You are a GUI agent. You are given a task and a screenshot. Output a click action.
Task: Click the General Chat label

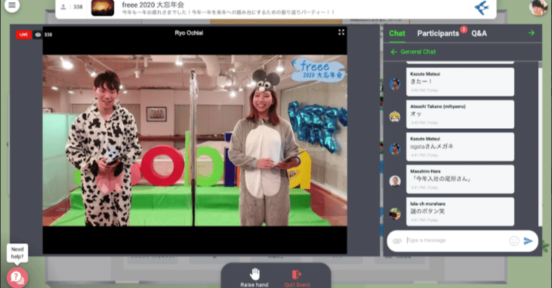pos(418,52)
